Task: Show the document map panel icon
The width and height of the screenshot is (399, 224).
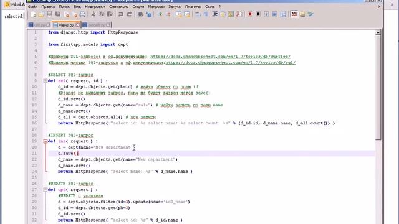Action: click(x=231, y=14)
